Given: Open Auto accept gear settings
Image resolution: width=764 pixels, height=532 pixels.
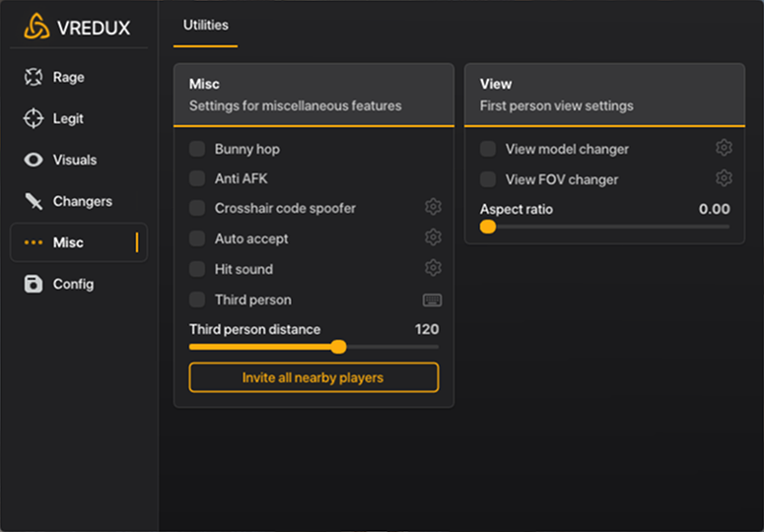Looking at the screenshot, I should [432, 238].
